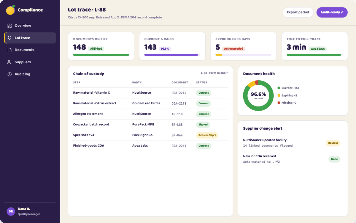356x223 pixels.
Task: Click 14 linked documents flagged text
Action: point(268,146)
